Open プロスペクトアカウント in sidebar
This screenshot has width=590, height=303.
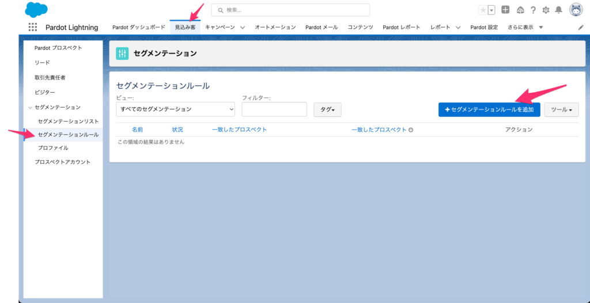[x=63, y=162]
